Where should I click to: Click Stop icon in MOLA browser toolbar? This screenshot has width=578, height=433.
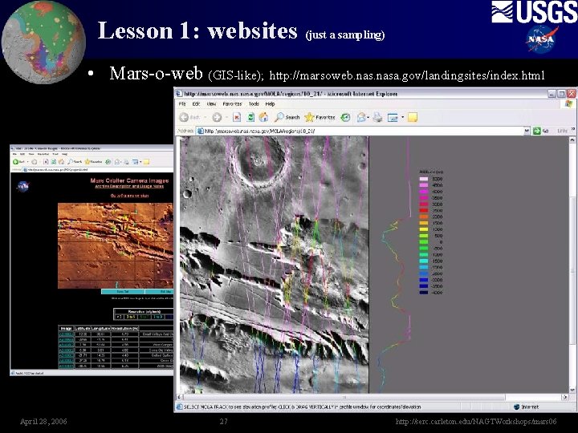point(237,117)
